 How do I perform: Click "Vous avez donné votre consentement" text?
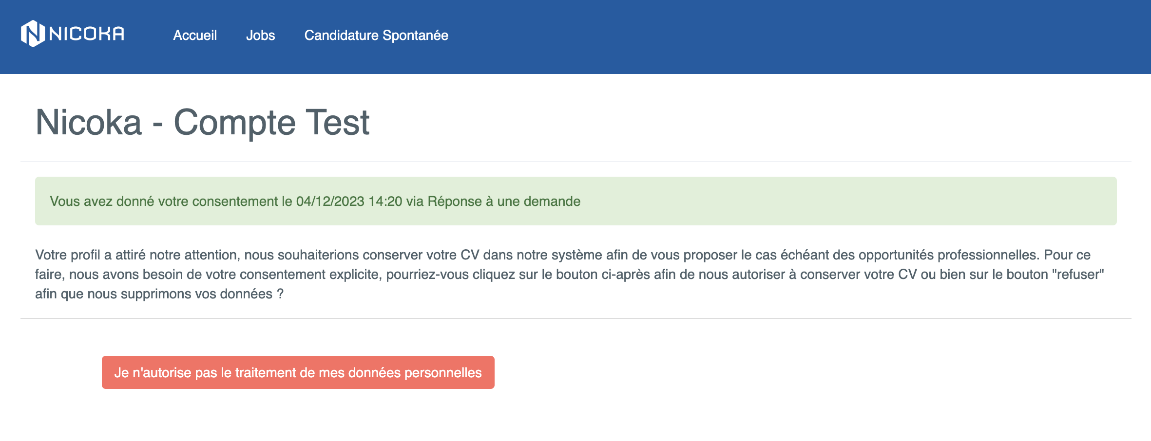click(x=164, y=202)
